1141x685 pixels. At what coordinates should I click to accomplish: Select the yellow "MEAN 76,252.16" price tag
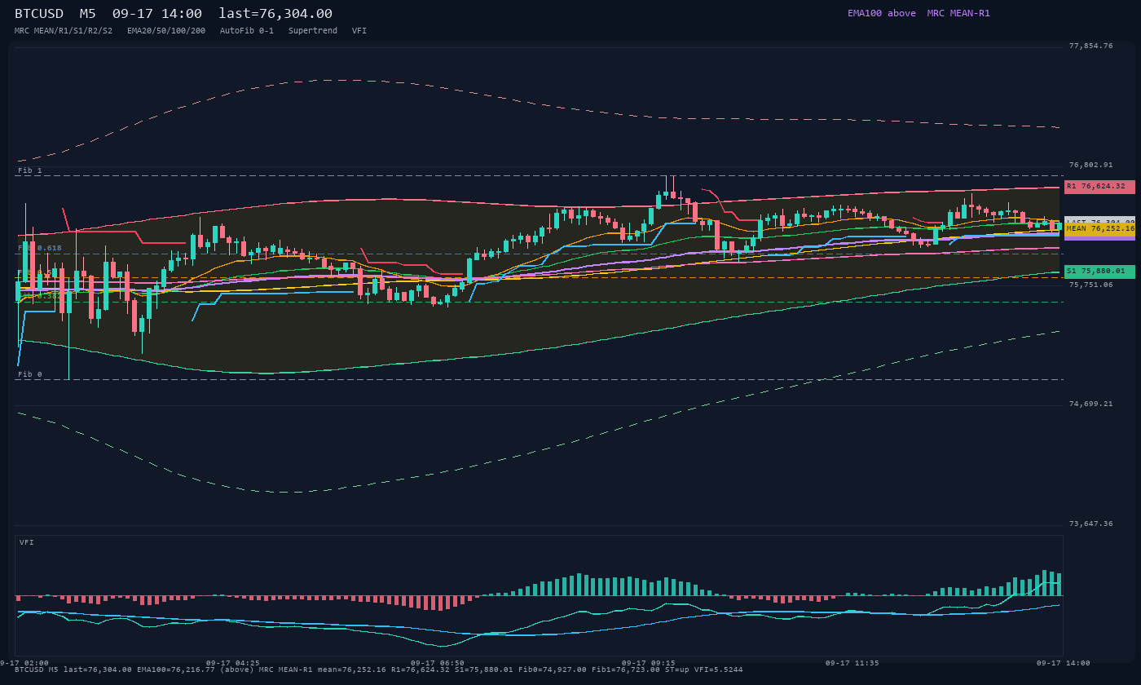coord(1099,229)
